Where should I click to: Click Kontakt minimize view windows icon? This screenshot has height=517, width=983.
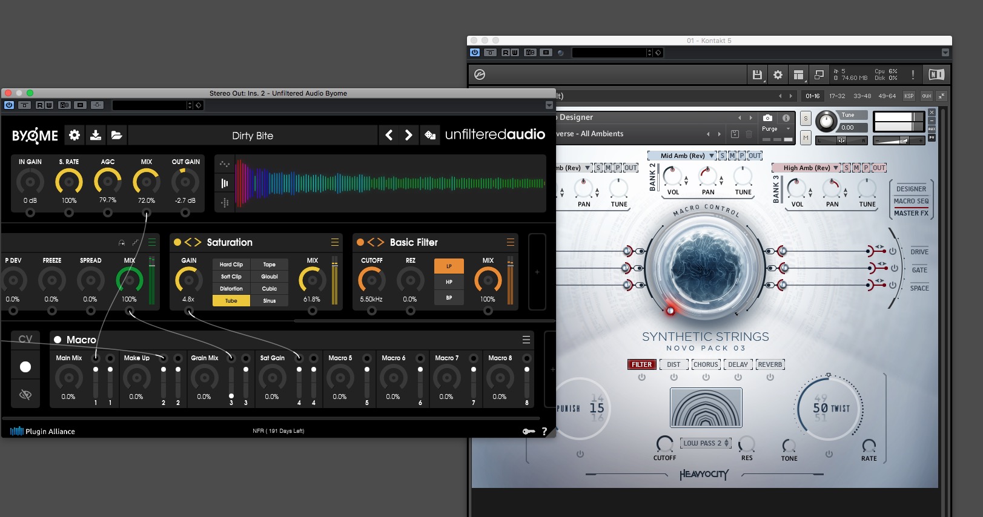pos(819,74)
